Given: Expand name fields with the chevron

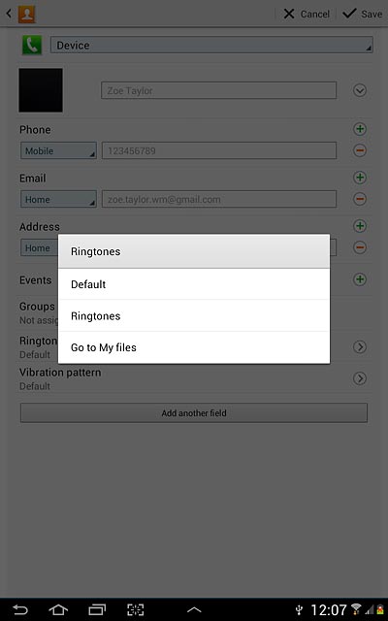Looking at the screenshot, I should tap(360, 90).
